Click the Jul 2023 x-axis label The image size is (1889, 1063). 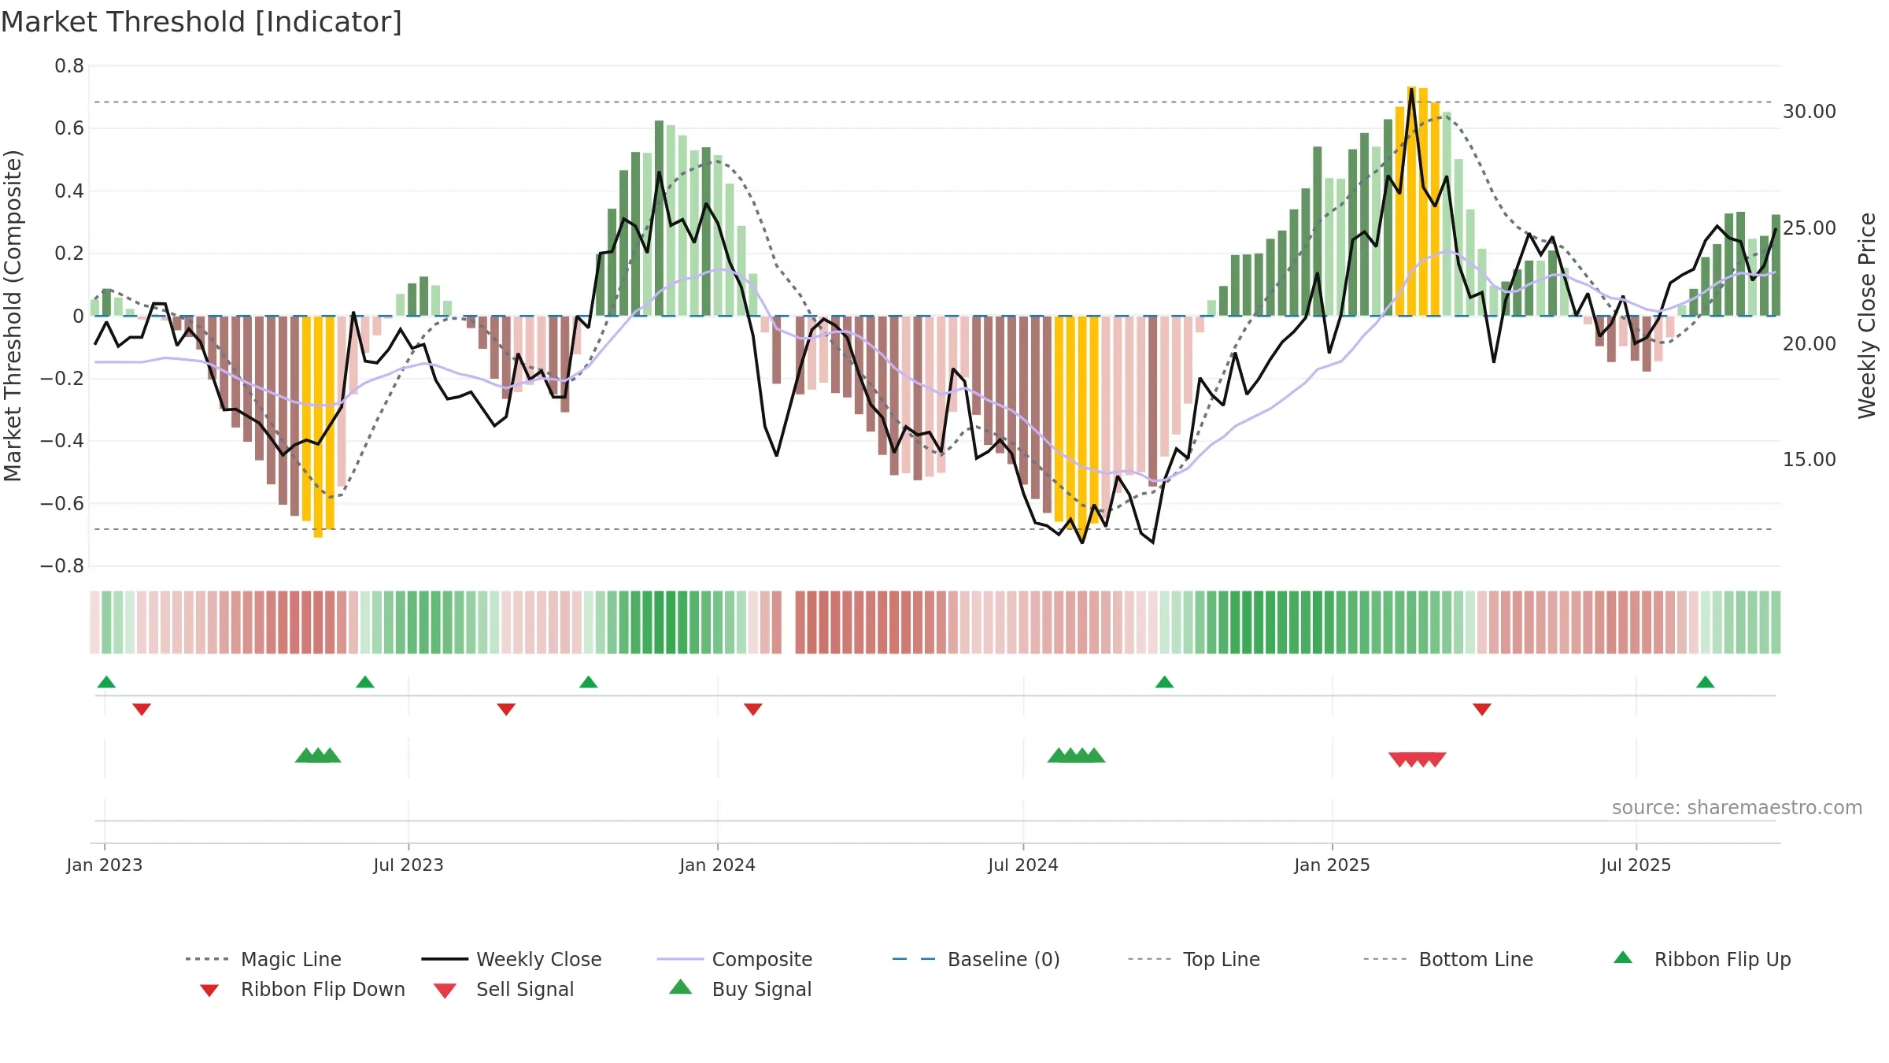pos(408,865)
